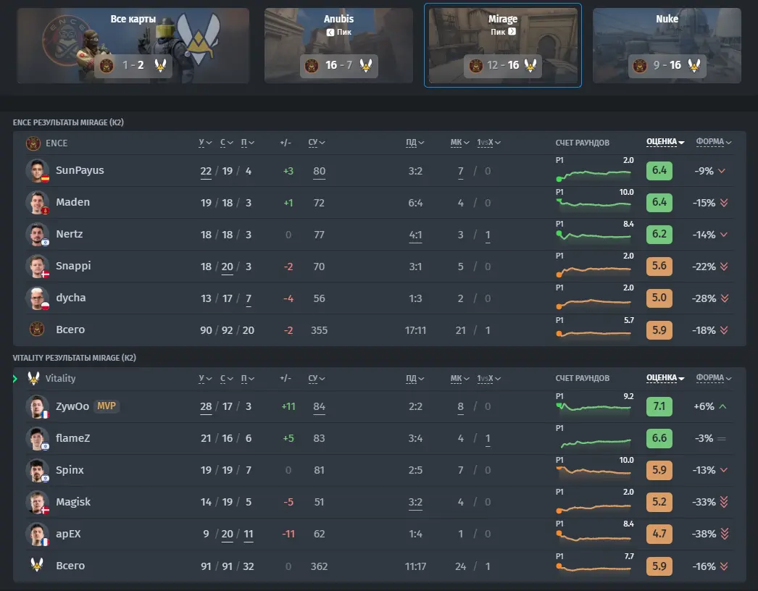
Task: Click Maden player avatar
Action: [37, 203]
